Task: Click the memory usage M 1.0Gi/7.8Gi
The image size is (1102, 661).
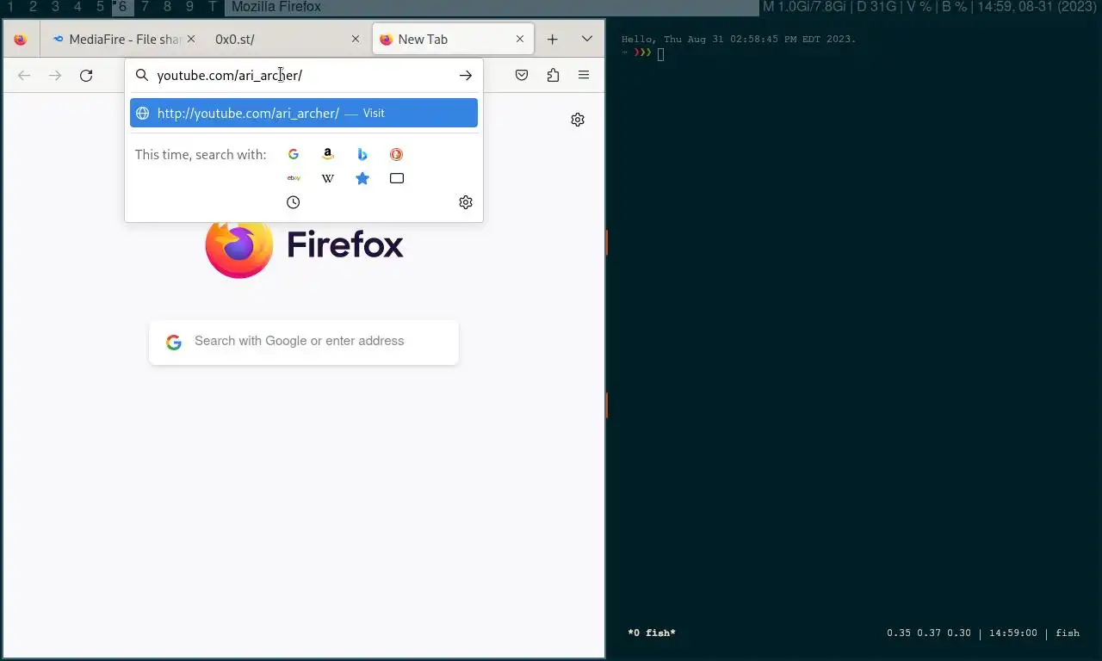Action: [x=804, y=7]
